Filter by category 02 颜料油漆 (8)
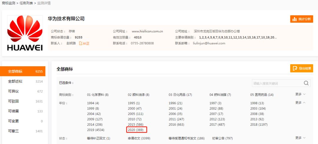The height and width of the screenshot is (144, 318). (138, 95)
